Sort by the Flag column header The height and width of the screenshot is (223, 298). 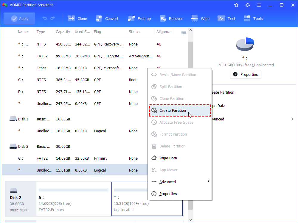97,32
